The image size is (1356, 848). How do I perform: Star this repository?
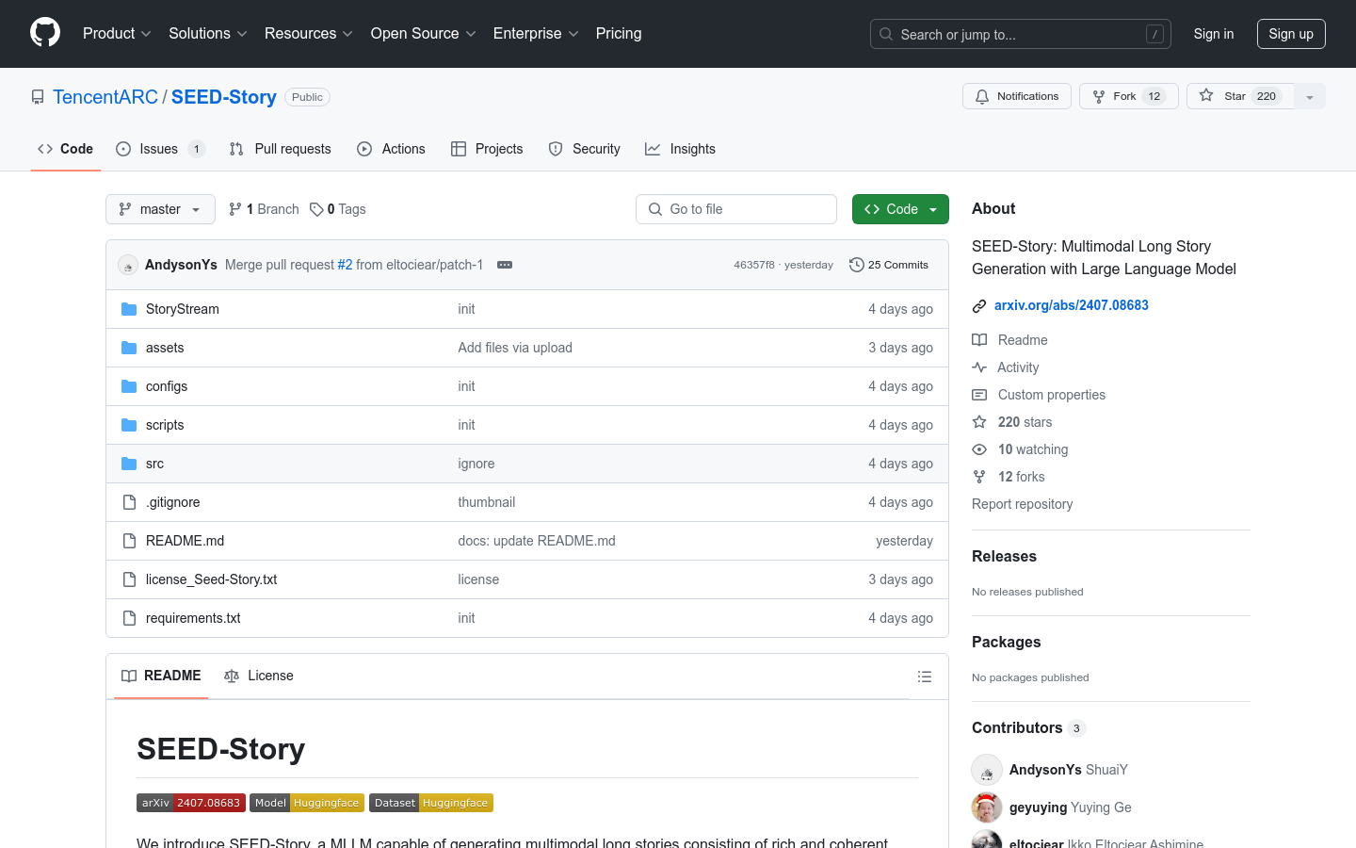click(x=1240, y=96)
